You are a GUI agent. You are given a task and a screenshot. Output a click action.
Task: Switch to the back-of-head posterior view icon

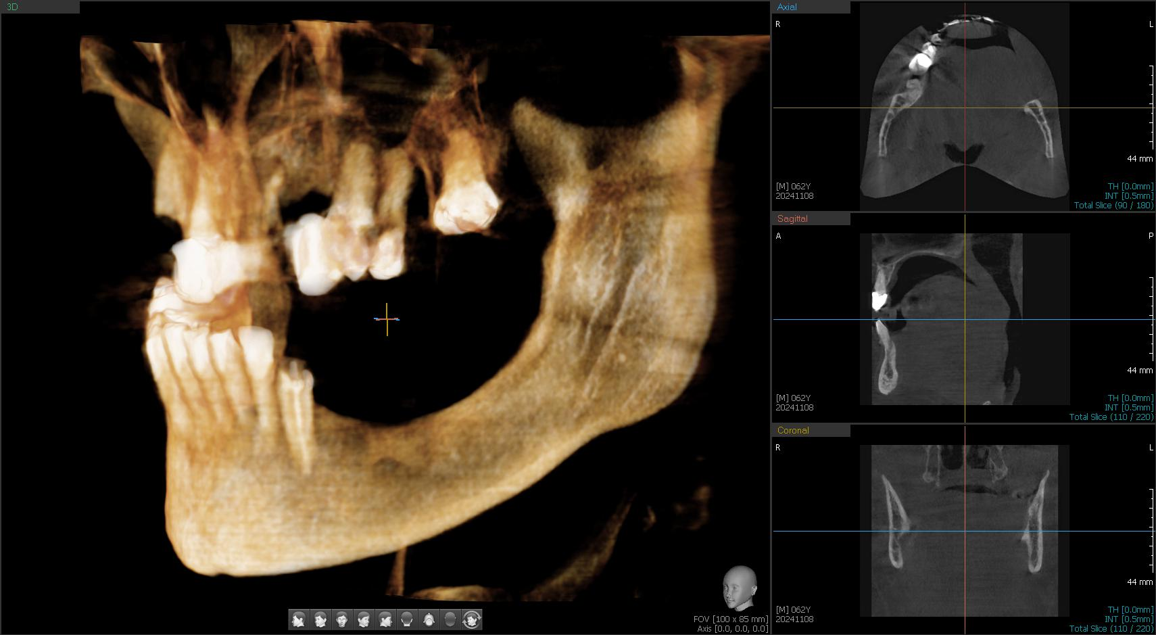click(407, 619)
